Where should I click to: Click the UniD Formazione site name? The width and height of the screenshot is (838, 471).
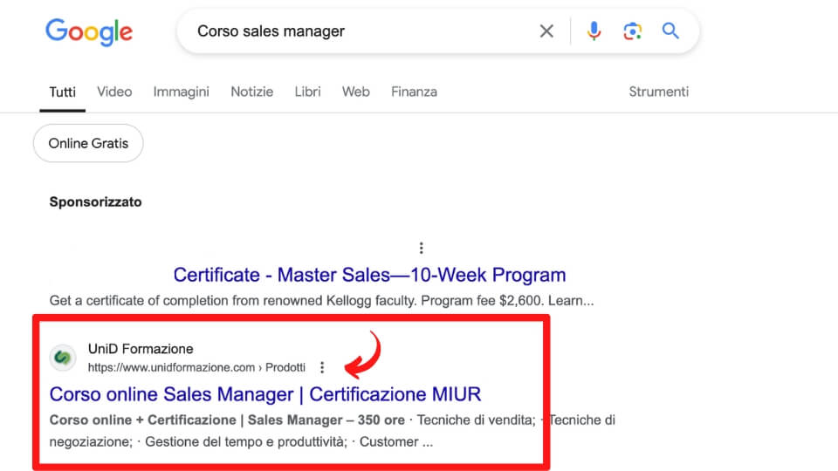[141, 349]
